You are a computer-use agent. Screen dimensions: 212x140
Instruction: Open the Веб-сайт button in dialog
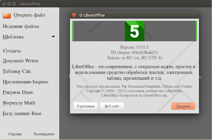click(112, 106)
